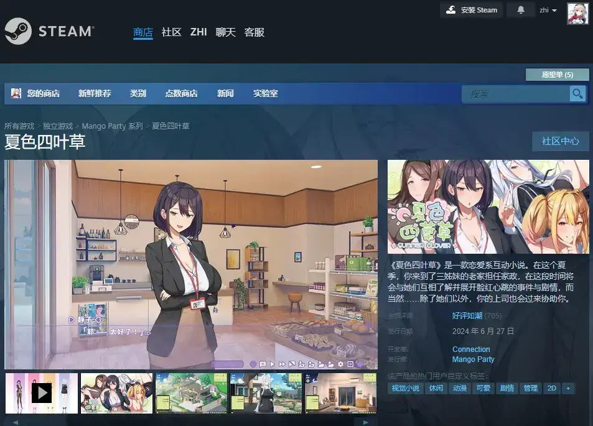Open the 好评如潮 reviews link
Image resolution: width=593 pixels, height=426 pixels.
pos(467,316)
